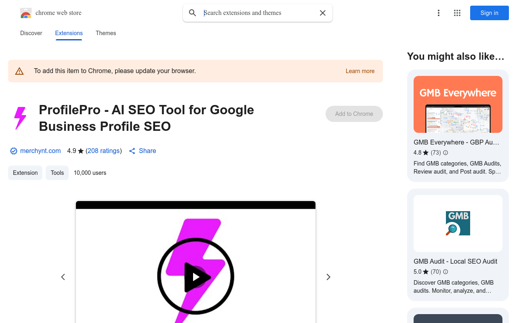Click the Sign in button
Screen dimensions: 517x323
pyautogui.click(x=489, y=13)
